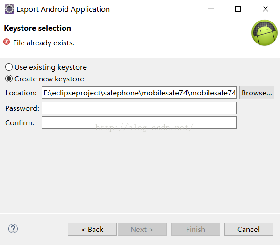Click the green Android robot logo

pos(265,33)
